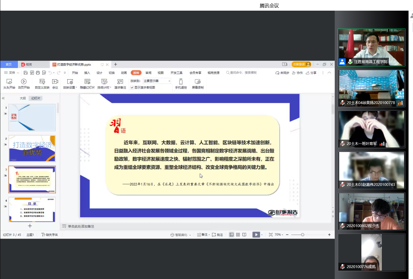Image resolution: width=413 pixels, height=279 pixels.
Task: Expand the 放映设置 dropdown arrow
Action: pos(76,87)
